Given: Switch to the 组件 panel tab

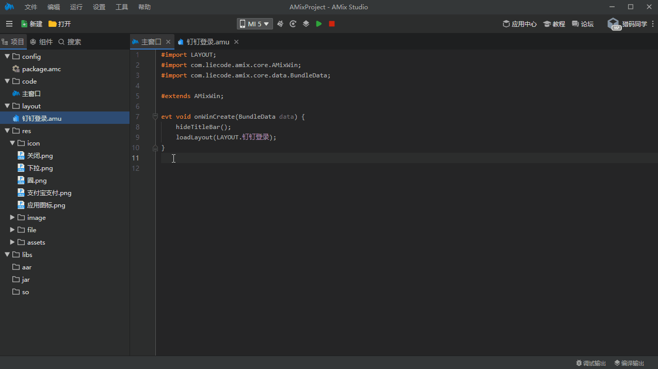Looking at the screenshot, I should 41,42.
